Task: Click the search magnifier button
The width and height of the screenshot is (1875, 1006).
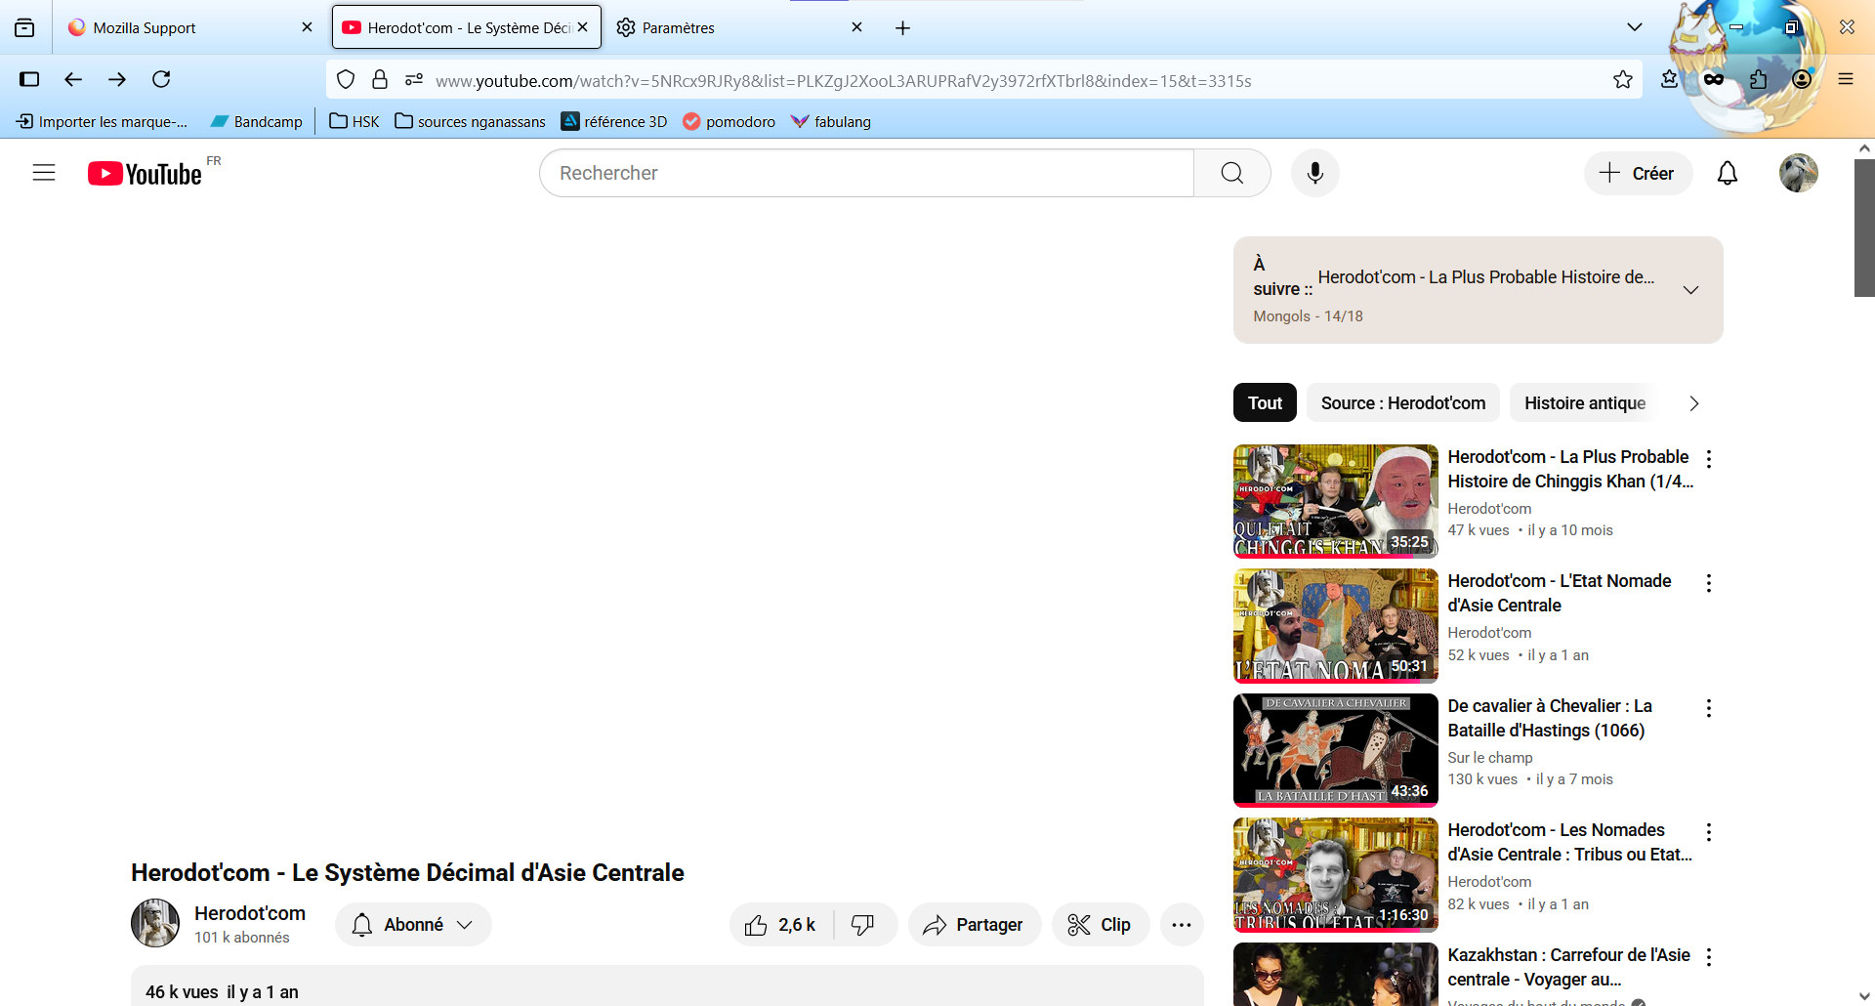Action: (x=1232, y=173)
